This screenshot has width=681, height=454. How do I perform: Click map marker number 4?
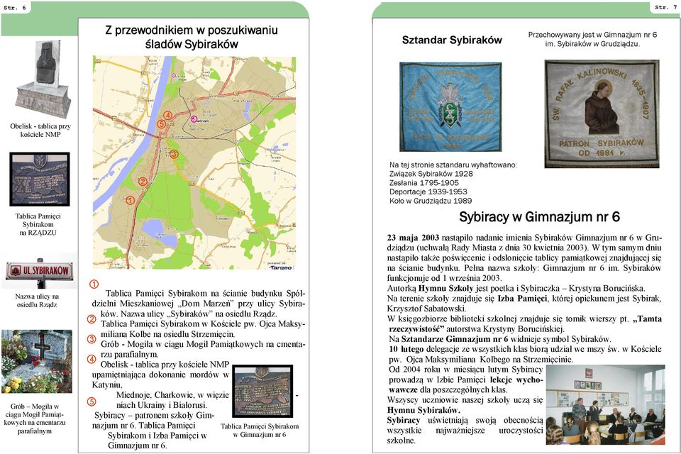tap(167, 115)
